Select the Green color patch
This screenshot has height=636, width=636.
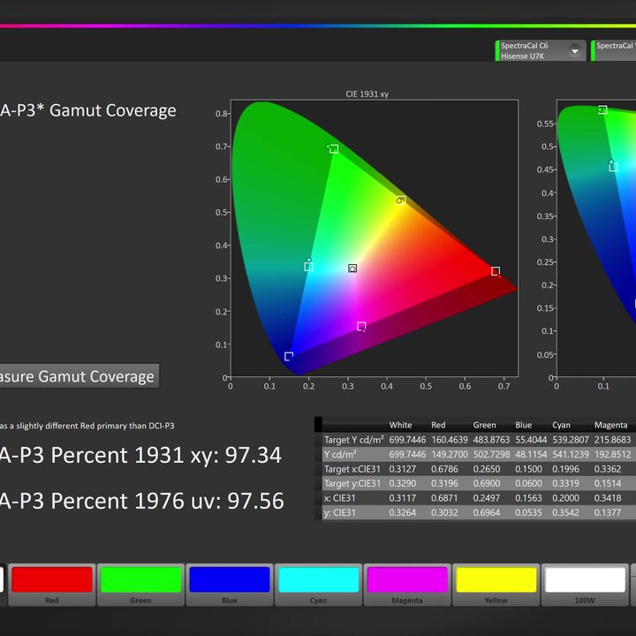click(x=140, y=584)
